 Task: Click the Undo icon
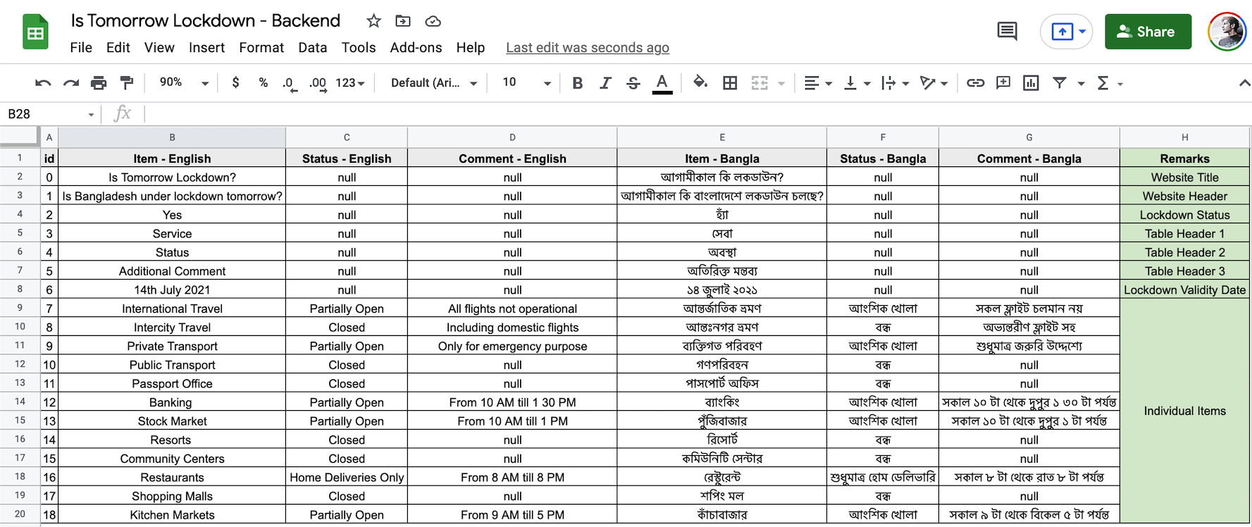[x=43, y=83]
